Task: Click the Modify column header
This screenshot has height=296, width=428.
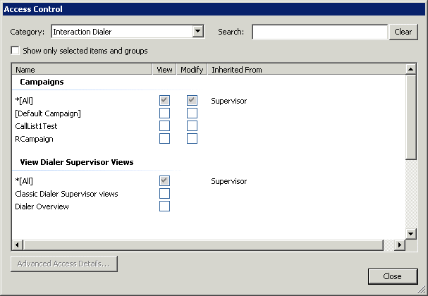Action: pos(192,70)
